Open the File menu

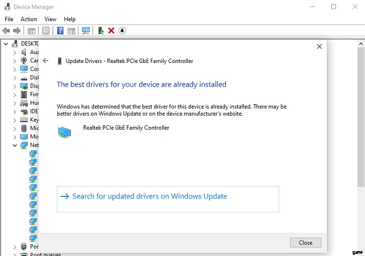[9, 19]
